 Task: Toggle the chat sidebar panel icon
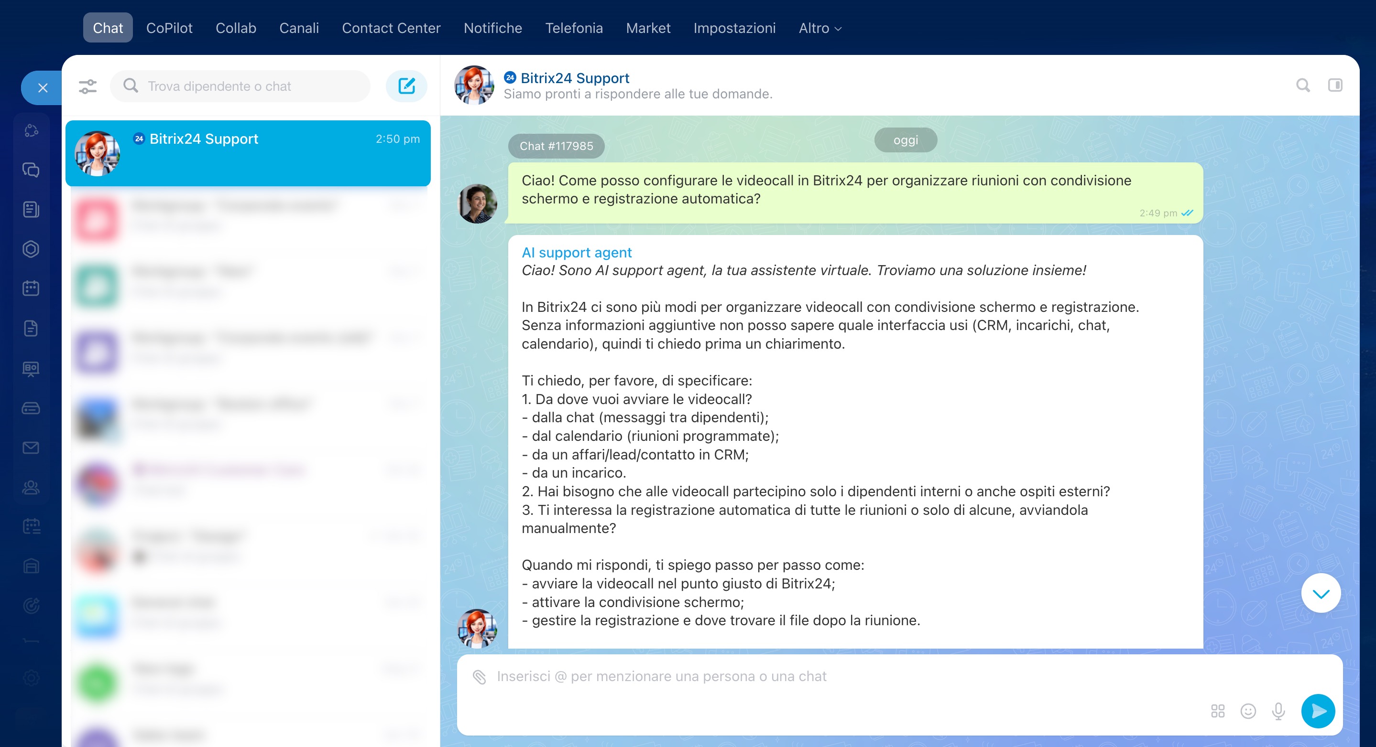click(x=1335, y=85)
